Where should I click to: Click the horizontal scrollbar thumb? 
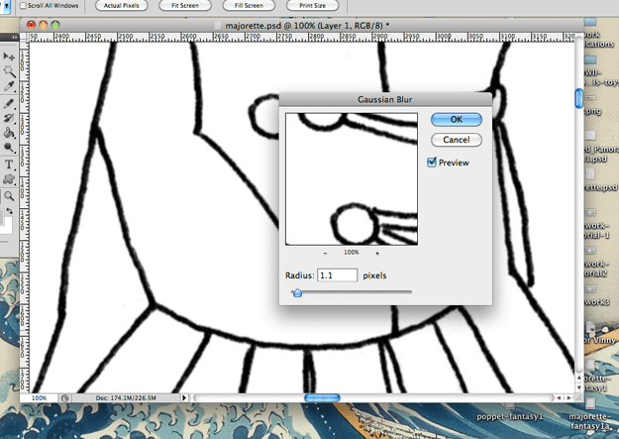(x=322, y=398)
